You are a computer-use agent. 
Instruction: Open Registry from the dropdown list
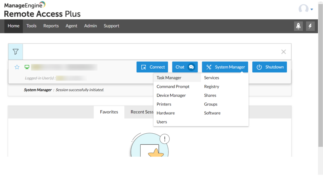[x=211, y=87]
